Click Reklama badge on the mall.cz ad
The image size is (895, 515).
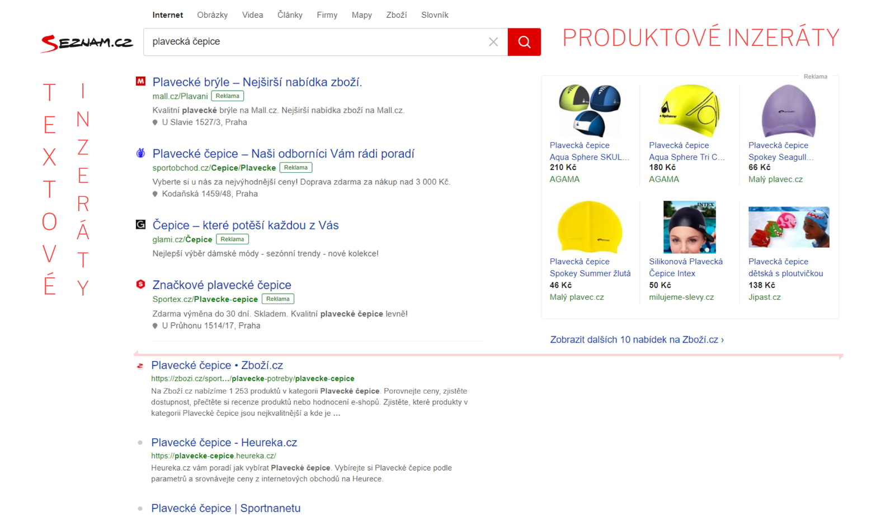click(228, 96)
